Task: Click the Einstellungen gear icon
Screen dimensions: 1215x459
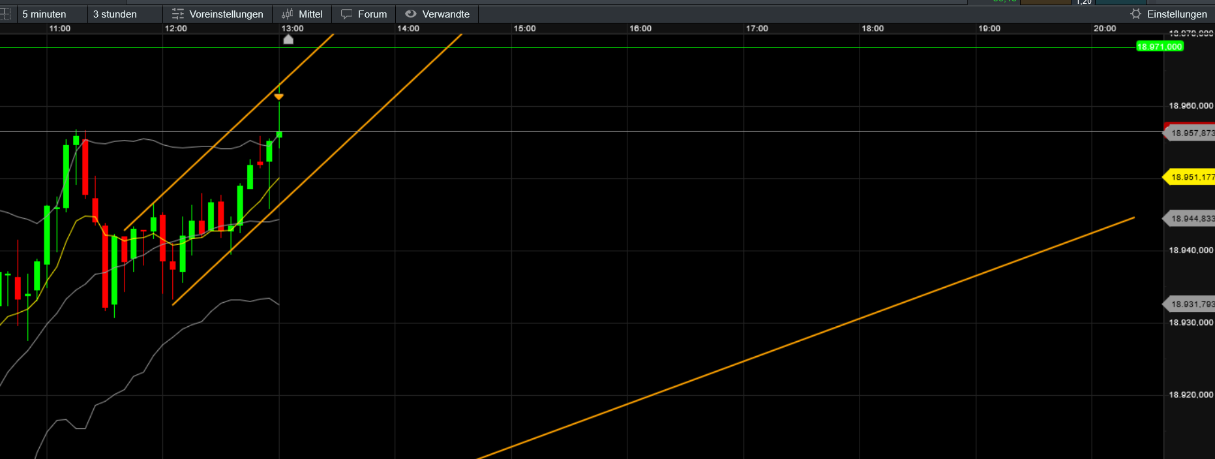Action: (x=1136, y=14)
